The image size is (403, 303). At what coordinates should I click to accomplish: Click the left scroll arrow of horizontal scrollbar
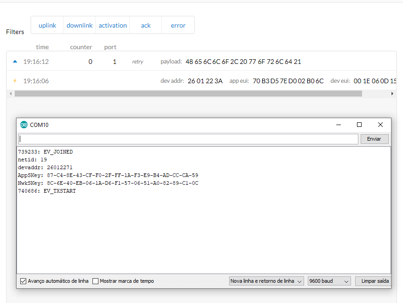10,93
